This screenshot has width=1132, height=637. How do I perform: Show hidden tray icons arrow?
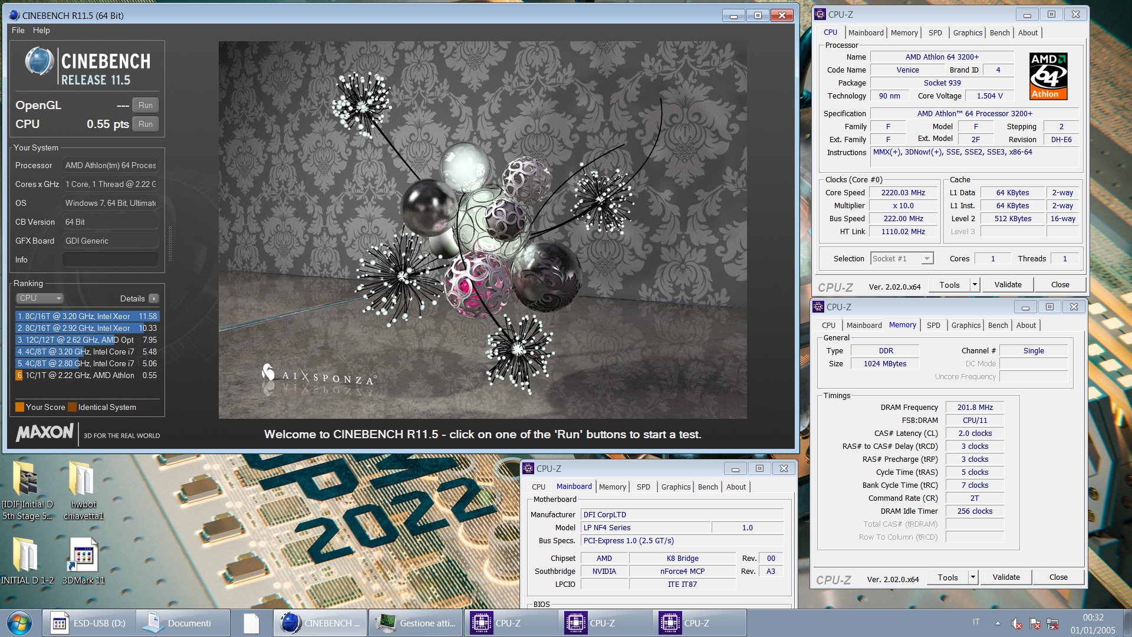click(998, 623)
